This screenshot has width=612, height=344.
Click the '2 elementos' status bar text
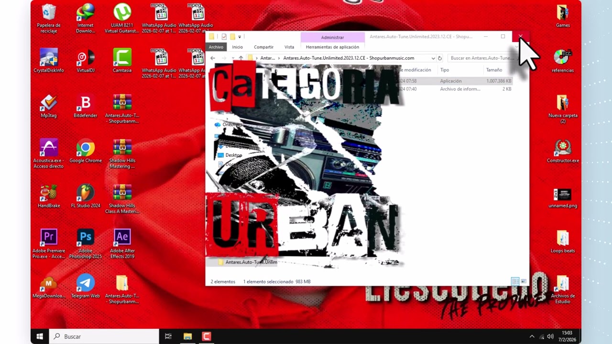point(223,282)
